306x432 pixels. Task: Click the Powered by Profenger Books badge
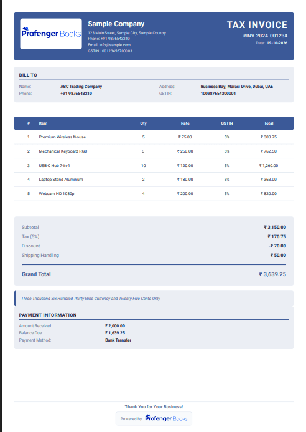(x=154, y=418)
